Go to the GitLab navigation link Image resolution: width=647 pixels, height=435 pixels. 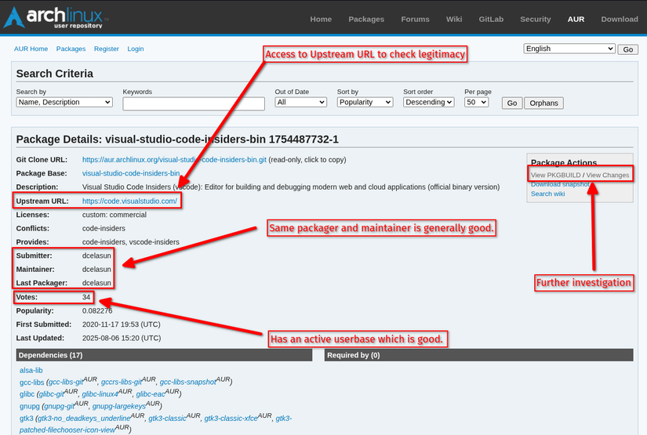491,19
